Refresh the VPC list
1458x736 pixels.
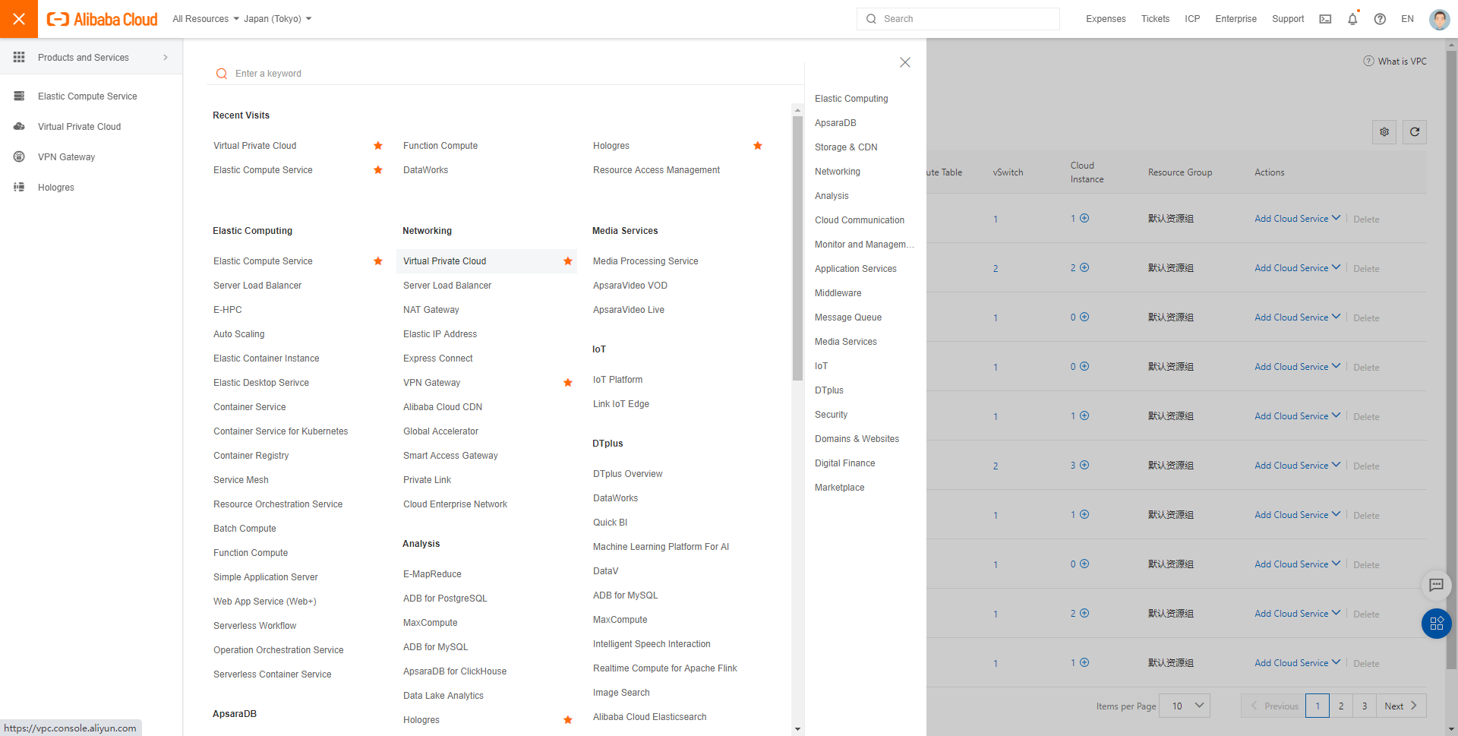pos(1415,132)
